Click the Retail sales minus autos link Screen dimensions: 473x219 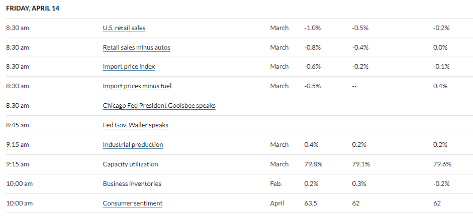pyautogui.click(x=136, y=48)
